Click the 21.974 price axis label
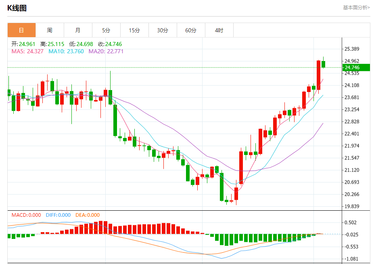Screen dimensions: 374x264 [352, 146]
